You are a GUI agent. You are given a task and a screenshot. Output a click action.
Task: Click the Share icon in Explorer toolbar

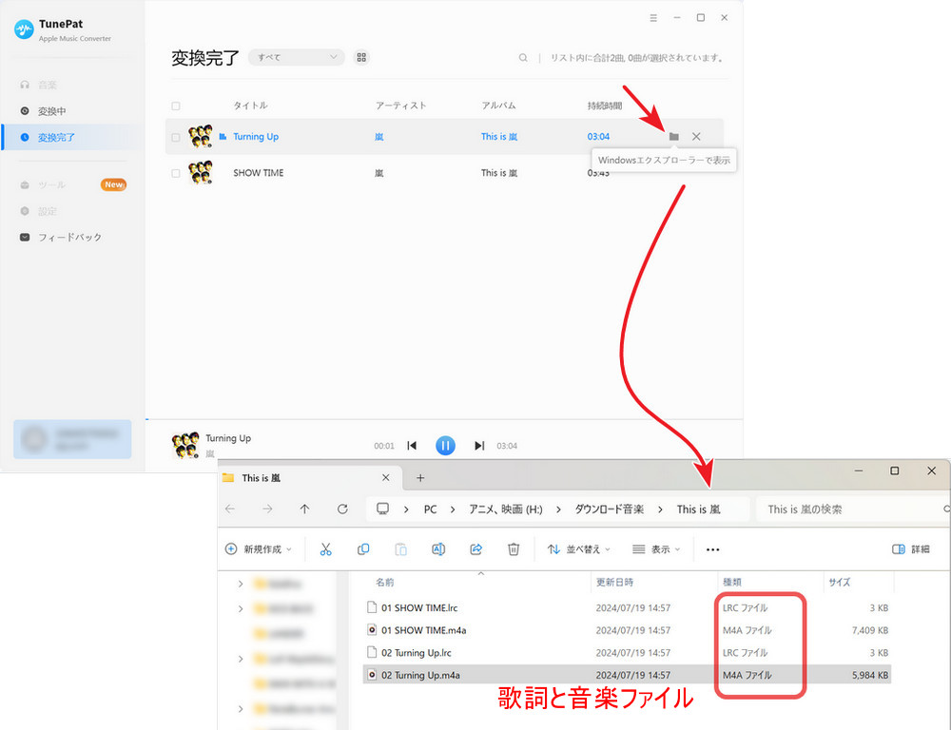click(476, 549)
